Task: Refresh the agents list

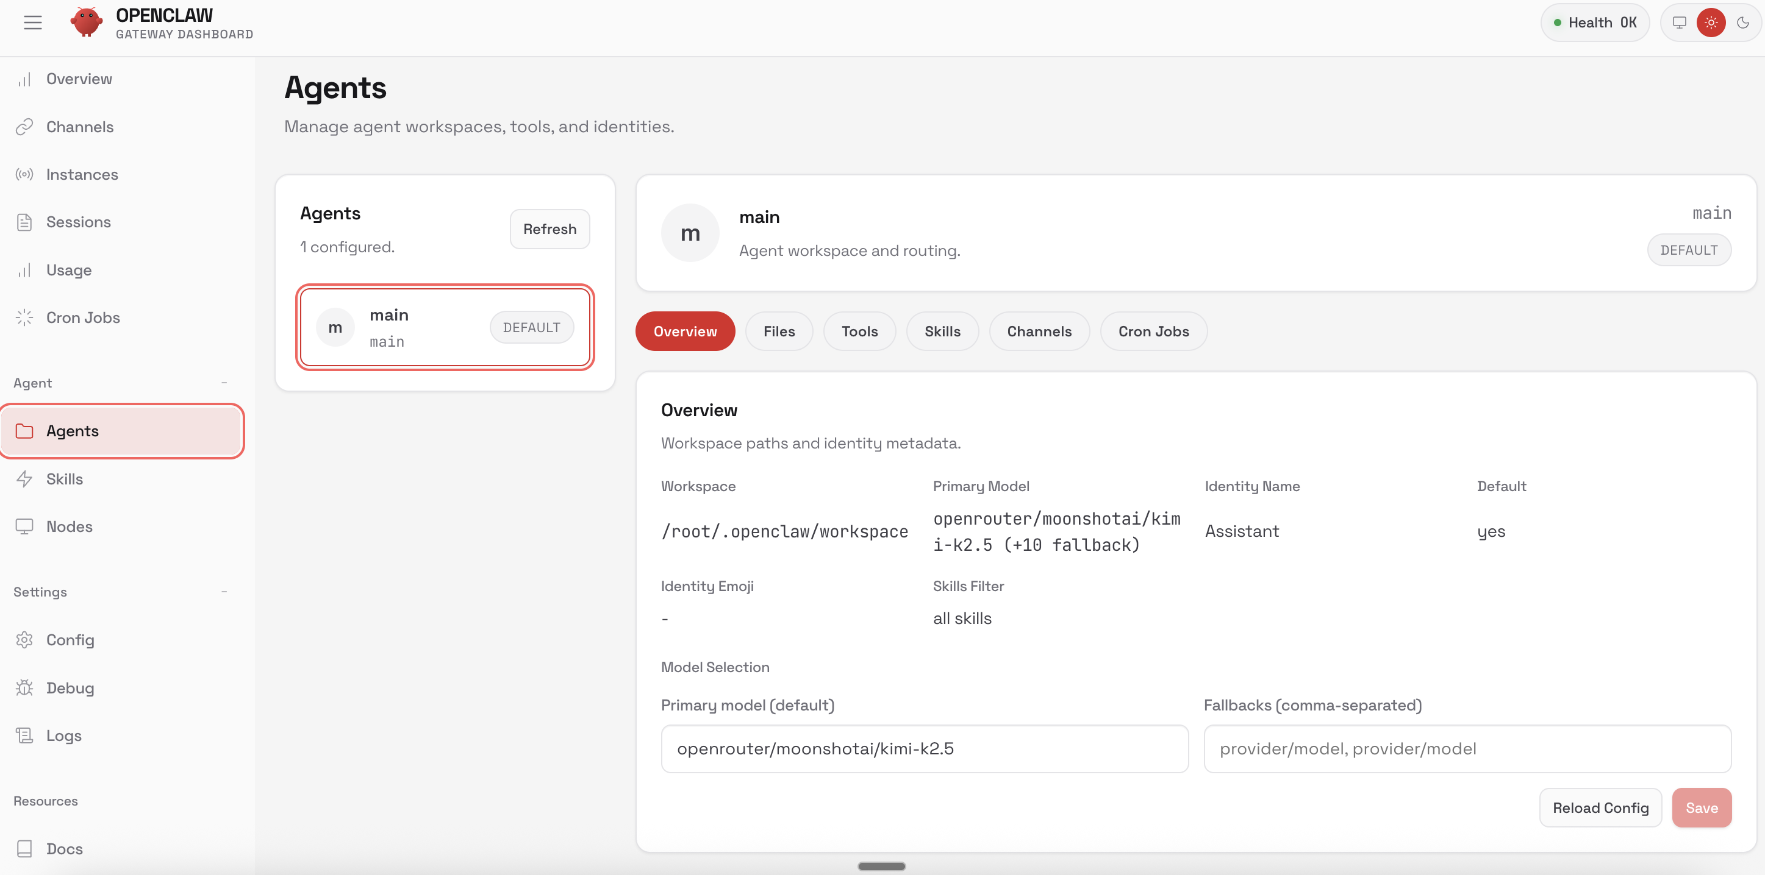Action: click(x=550, y=228)
